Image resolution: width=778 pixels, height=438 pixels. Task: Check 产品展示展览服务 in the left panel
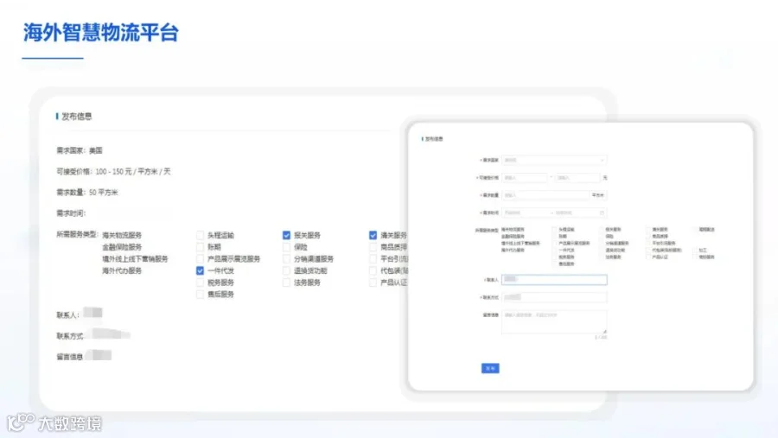point(200,259)
